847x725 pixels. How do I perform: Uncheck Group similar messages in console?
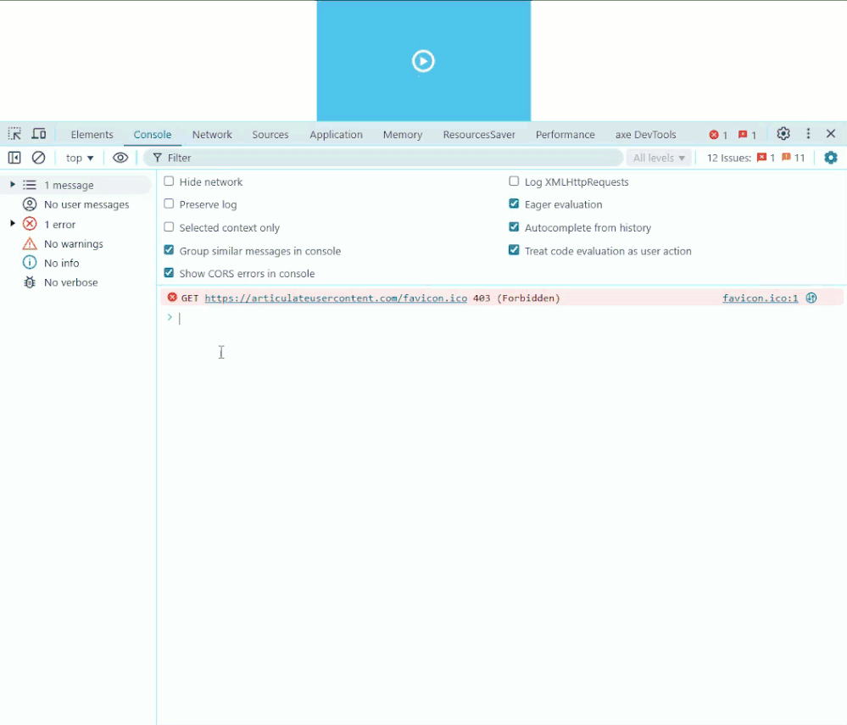(169, 250)
